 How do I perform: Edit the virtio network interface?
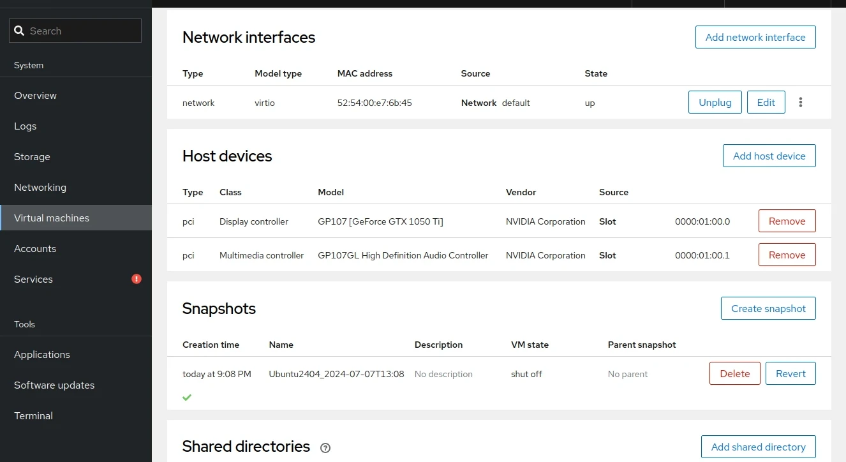point(766,102)
